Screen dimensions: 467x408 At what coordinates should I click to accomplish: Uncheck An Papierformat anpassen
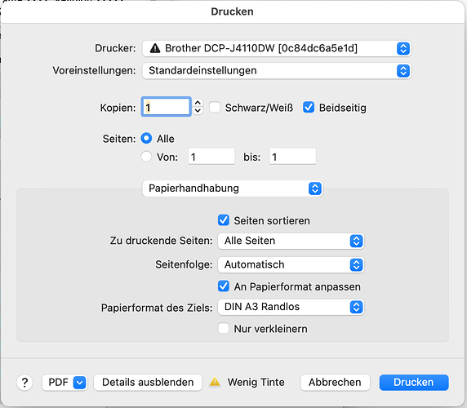point(224,286)
